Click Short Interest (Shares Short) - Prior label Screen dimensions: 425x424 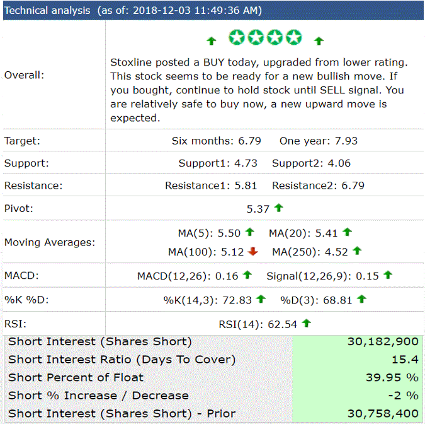[122, 413]
